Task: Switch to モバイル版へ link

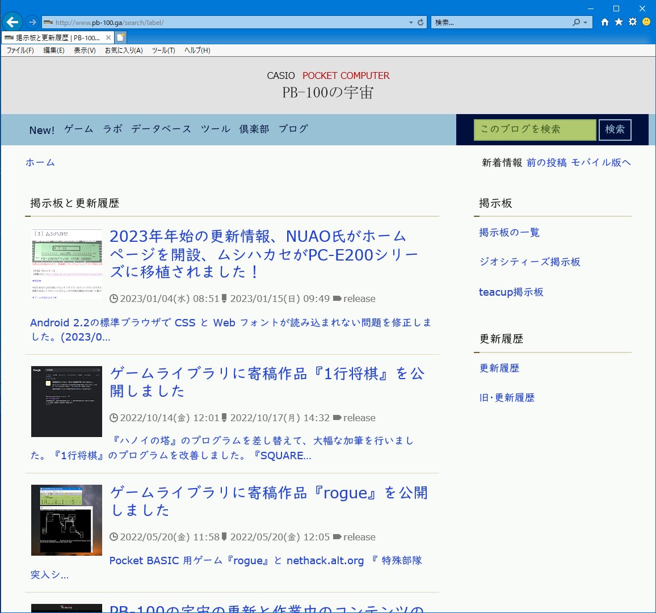Action: tap(601, 163)
